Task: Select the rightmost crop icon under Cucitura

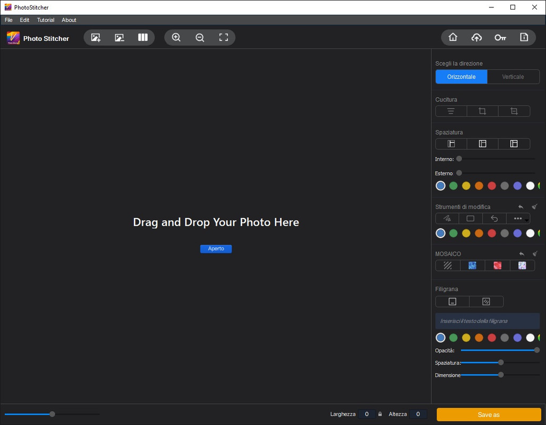Action: (514, 111)
